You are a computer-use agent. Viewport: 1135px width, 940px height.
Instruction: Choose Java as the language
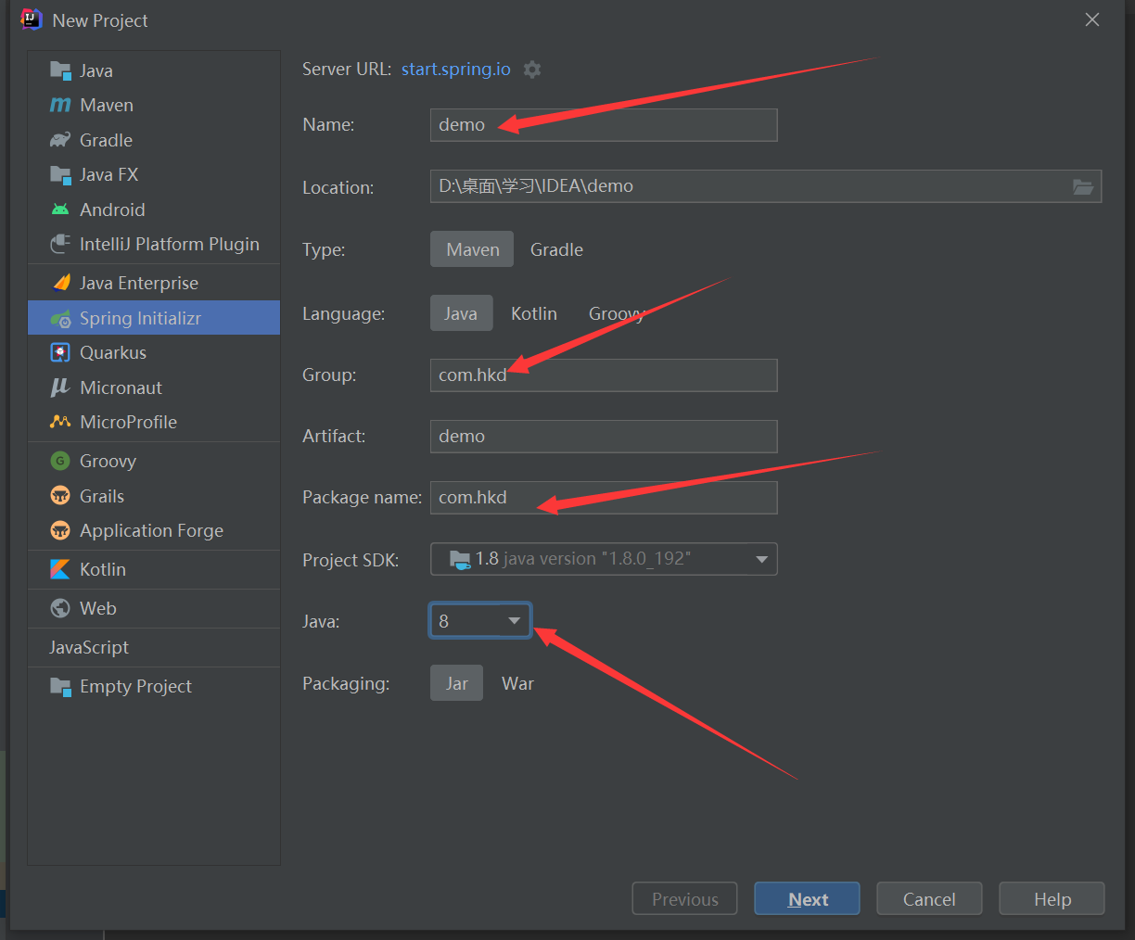tap(461, 313)
